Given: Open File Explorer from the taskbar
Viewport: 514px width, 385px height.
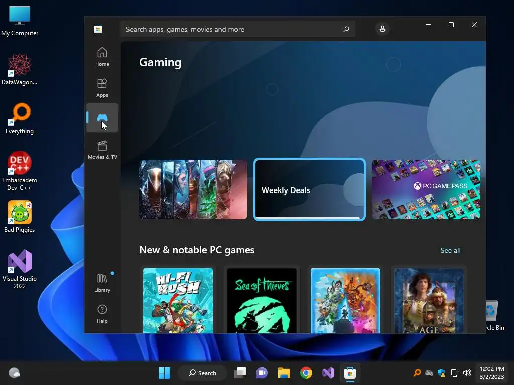Looking at the screenshot, I should (284, 373).
